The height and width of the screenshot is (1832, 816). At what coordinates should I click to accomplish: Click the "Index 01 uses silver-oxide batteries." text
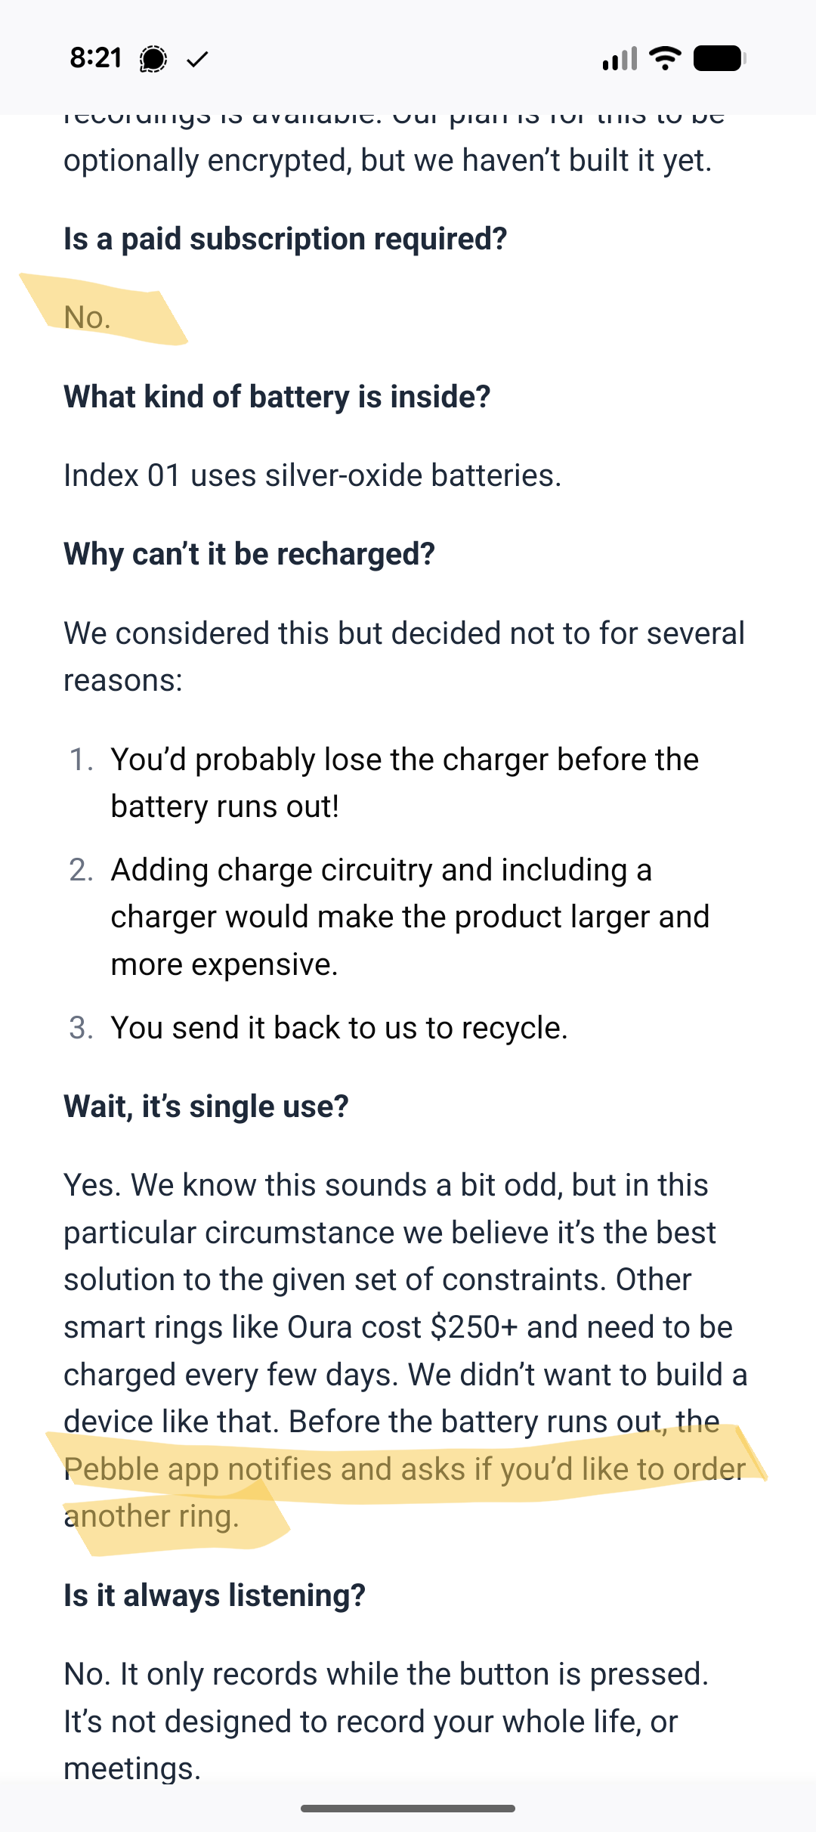click(x=312, y=475)
